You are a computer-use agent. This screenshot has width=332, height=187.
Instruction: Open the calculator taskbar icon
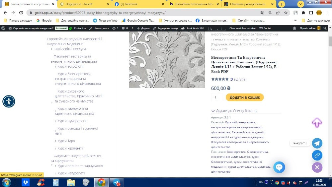[56, 182]
